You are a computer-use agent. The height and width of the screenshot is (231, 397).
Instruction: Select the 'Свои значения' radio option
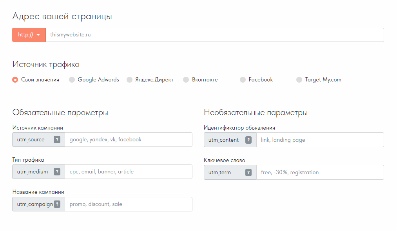click(15, 80)
